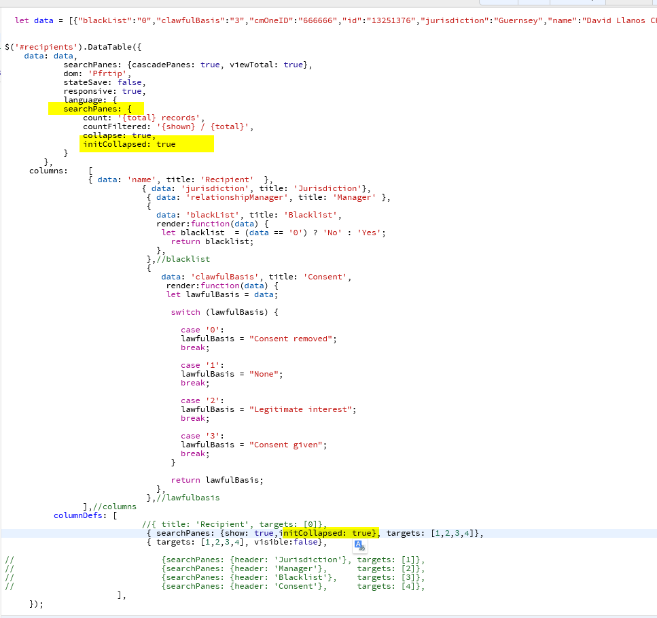Select the "Guernsey" jurisdiction value in the data array
The height and width of the screenshot is (618, 657).
pos(518,20)
